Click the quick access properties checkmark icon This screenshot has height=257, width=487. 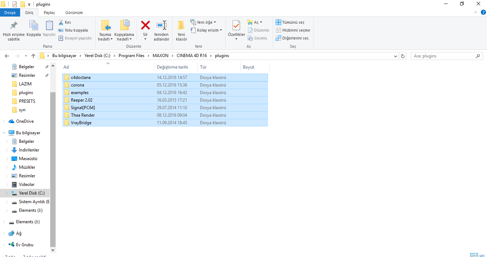click(14, 4)
